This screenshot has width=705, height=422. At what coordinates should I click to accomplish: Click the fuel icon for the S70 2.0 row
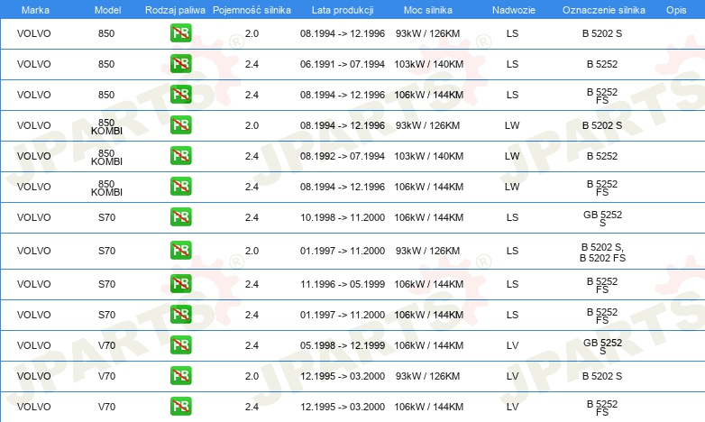click(x=180, y=250)
